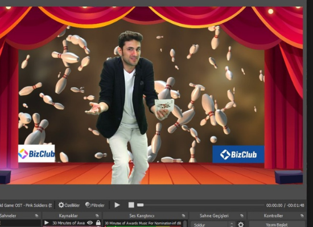
Task: Pop out the Kaynaklar dock panel
Action: (x=97, y=216)
